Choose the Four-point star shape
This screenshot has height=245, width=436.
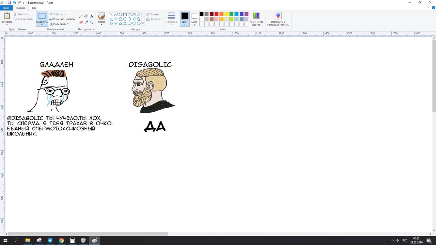(x=116, y=23)
